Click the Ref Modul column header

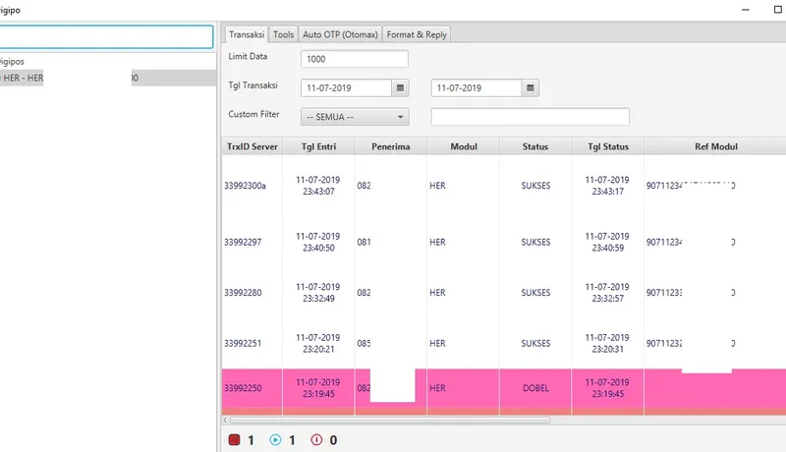(x=715, y=146)
